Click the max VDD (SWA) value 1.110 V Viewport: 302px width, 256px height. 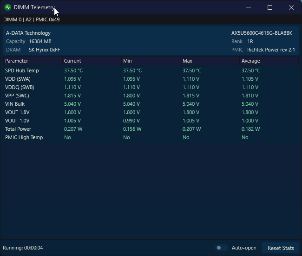tap(191, 79)
